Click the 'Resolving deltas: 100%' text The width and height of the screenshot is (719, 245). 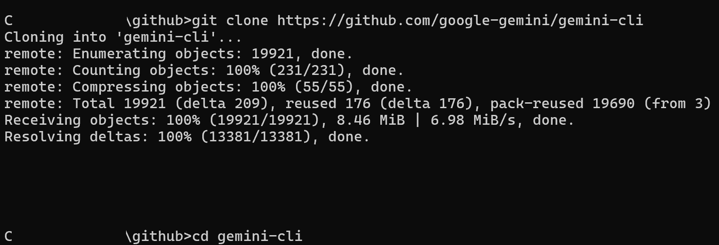coord(98,137)
